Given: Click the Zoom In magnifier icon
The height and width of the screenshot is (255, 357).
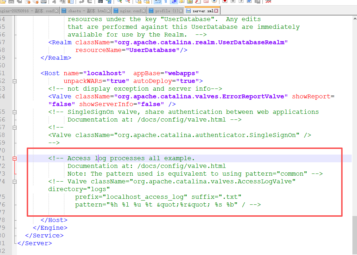Looking at the screenshot, I should 119,1.
